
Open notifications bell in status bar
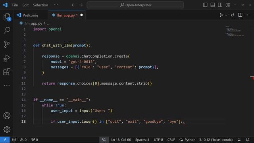pyautogui.click(x=248, y=139)
